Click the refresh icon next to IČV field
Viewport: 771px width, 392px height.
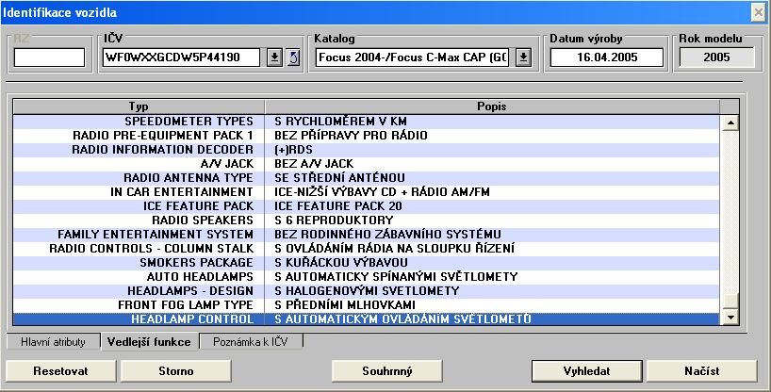tap(292, 58)
